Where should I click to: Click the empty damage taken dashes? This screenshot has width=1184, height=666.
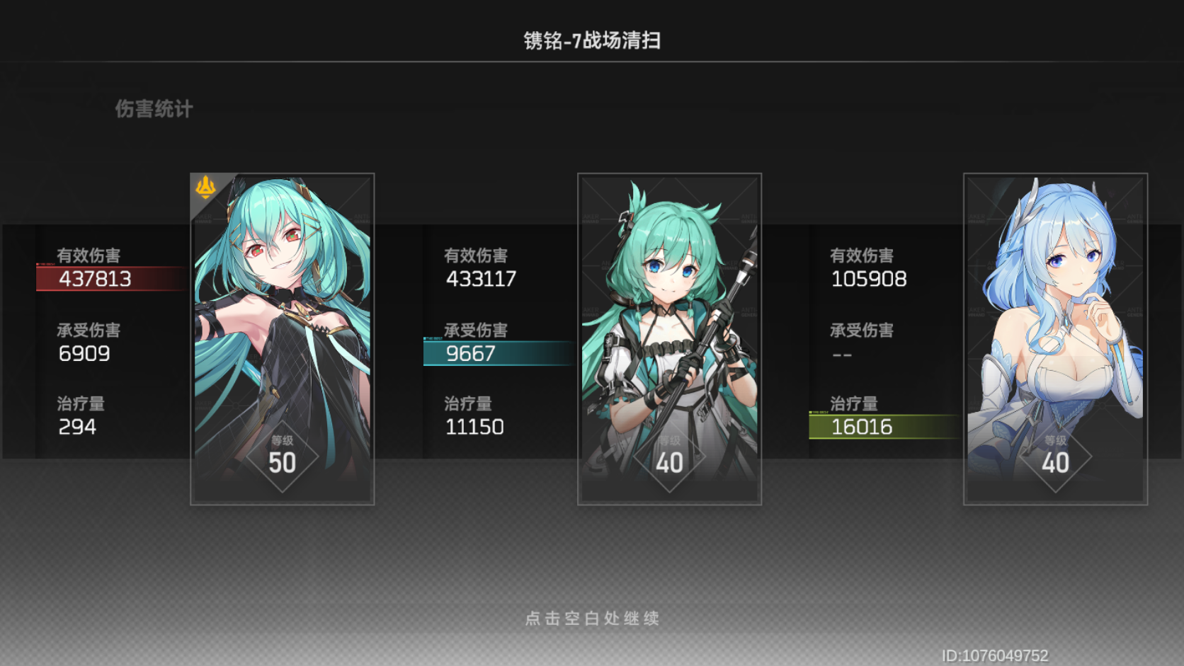click(842, 355)
